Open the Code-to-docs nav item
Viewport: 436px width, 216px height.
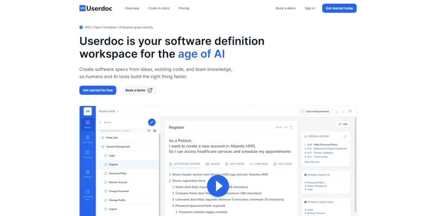point(159,9)
